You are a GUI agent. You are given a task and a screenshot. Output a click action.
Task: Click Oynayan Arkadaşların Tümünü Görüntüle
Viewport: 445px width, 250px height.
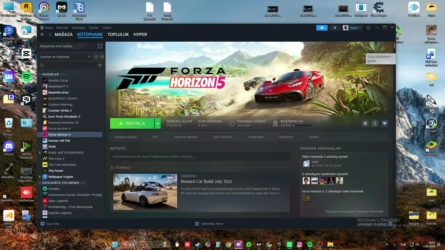pyautogui.click(x=354, y=211)
